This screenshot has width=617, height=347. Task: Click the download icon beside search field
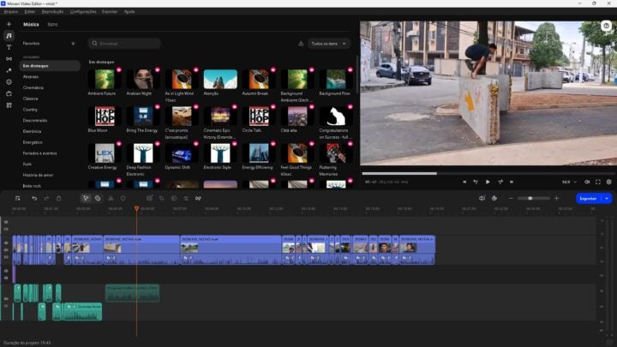(301, 43)
